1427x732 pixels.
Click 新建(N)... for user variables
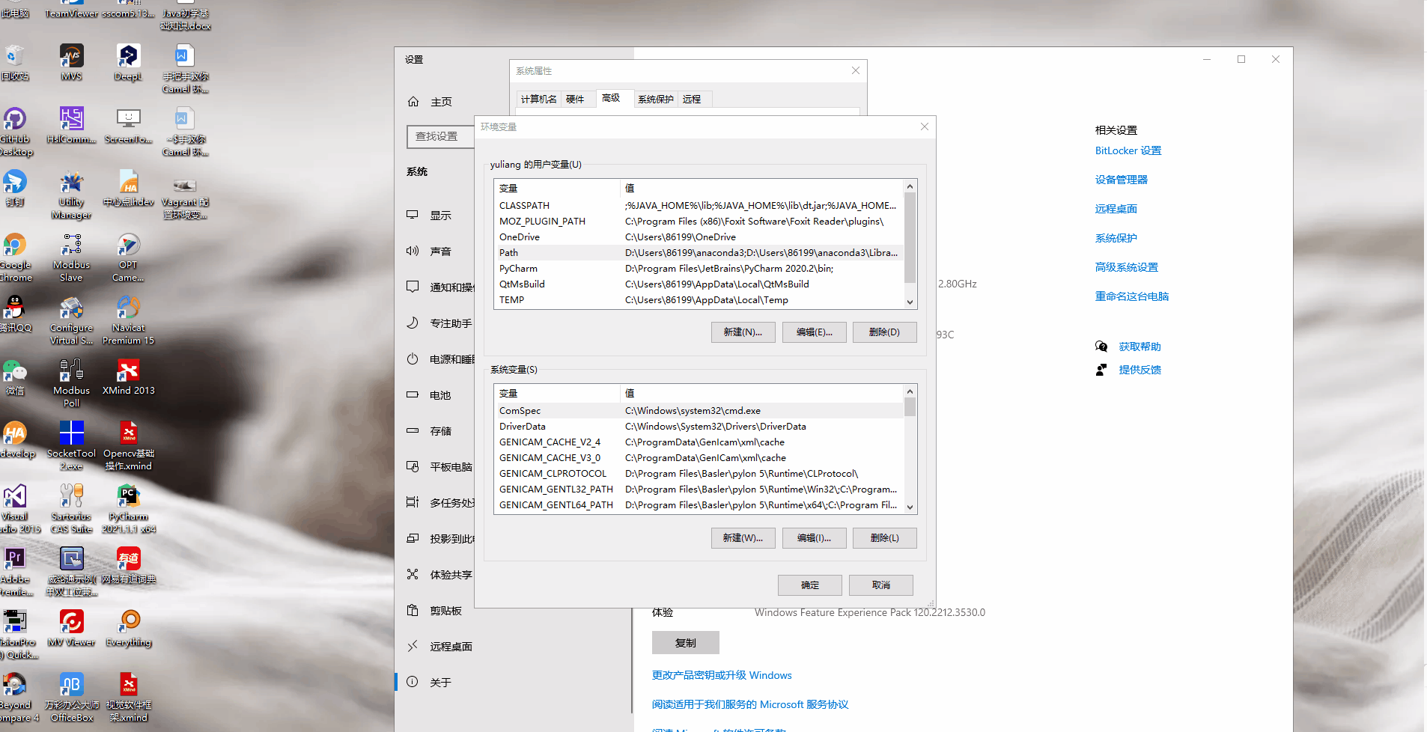tap(743, 332)
